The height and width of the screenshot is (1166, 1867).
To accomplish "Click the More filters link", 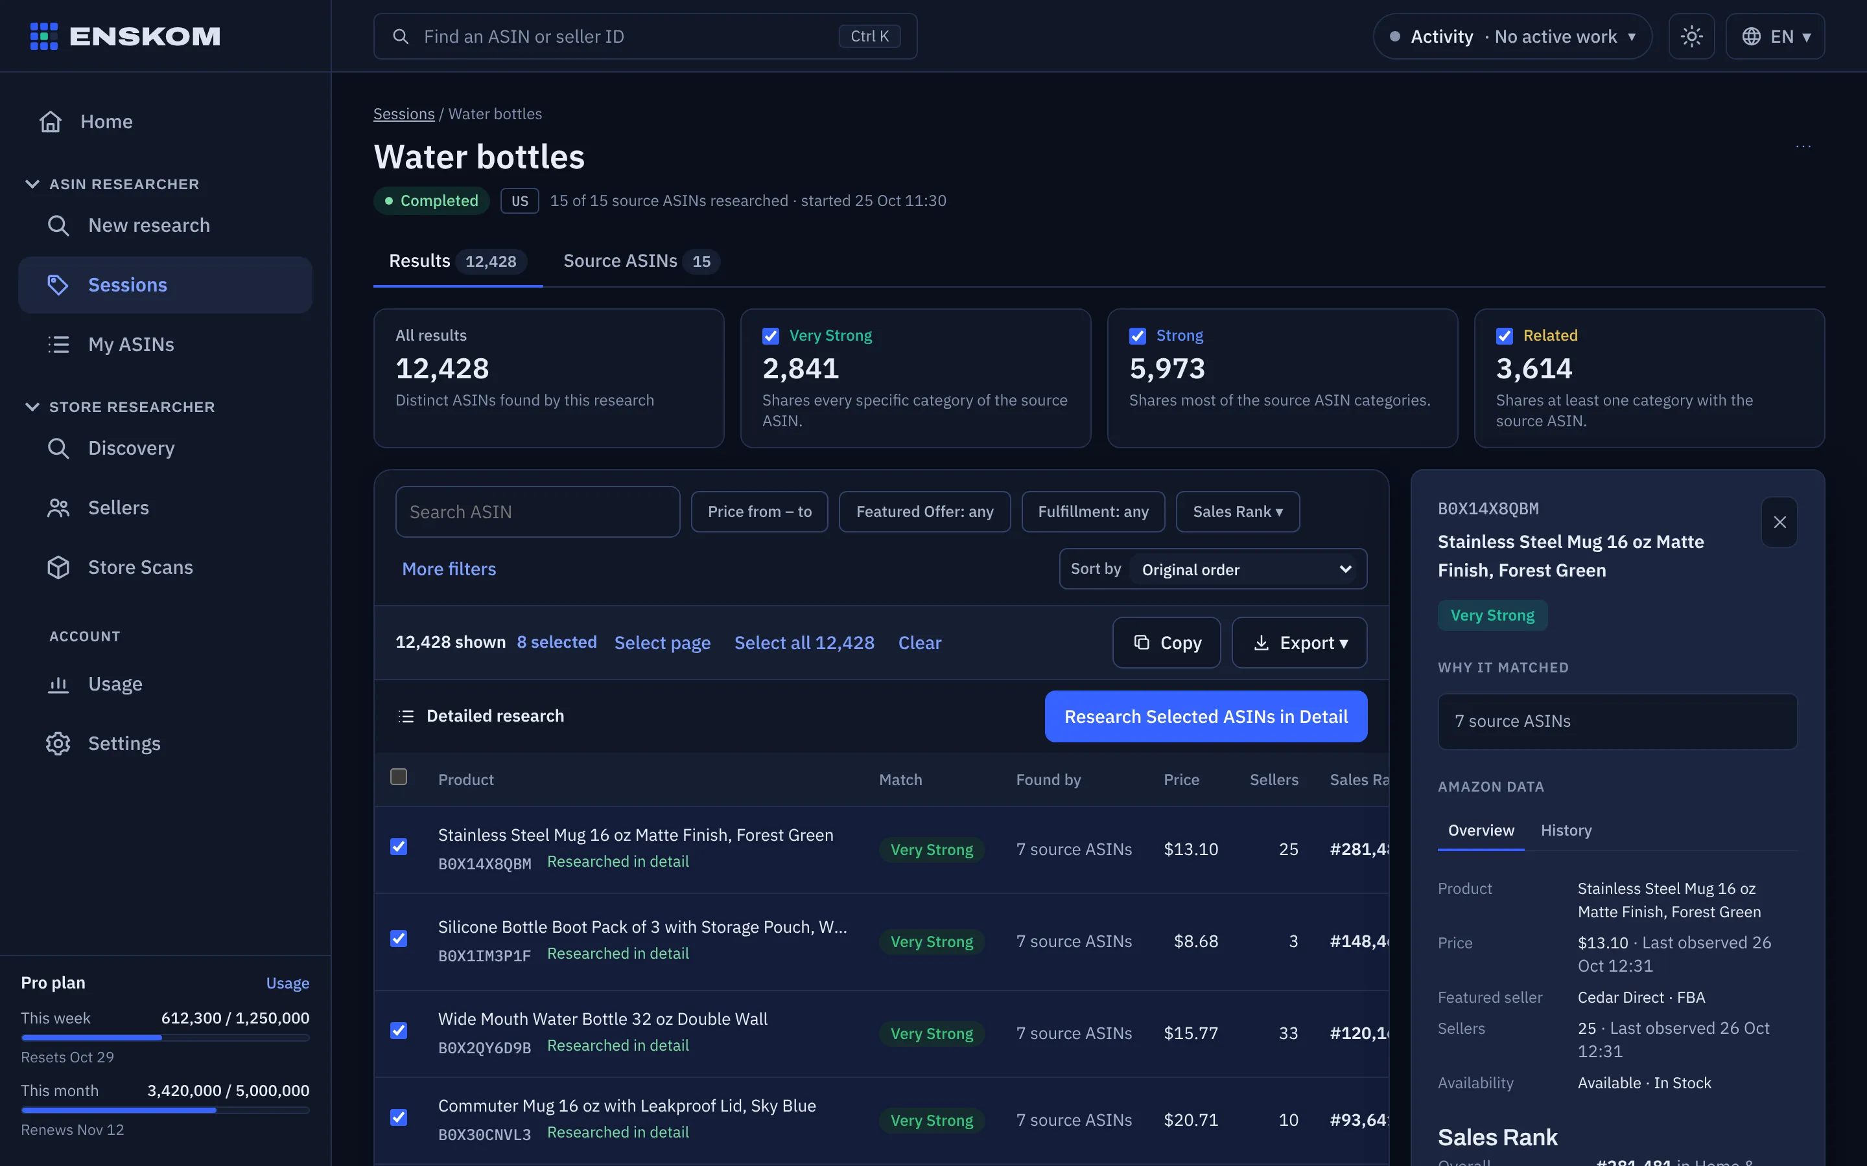I will click(x=449, y=568).
